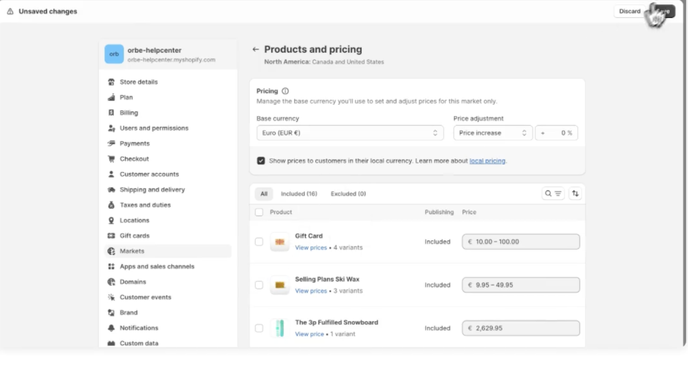Image resolution: width=688 pixels, height=371 pixels.
Task: Expand the Price increase adjustment dropdown
Action: tap(492, 133)
